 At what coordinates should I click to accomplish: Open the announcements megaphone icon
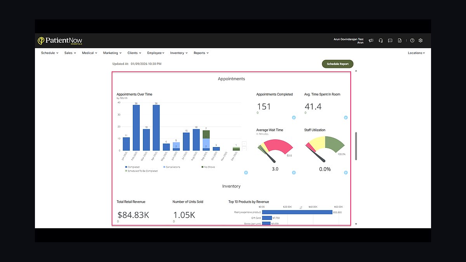pyautogui.click(x=371, y=40)
